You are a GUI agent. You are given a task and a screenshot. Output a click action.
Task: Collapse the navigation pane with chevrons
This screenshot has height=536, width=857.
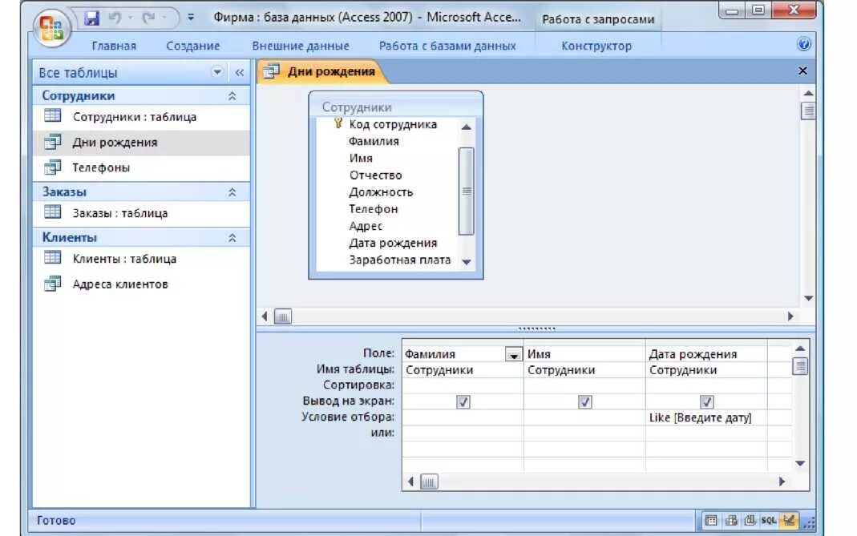[240, 73]
